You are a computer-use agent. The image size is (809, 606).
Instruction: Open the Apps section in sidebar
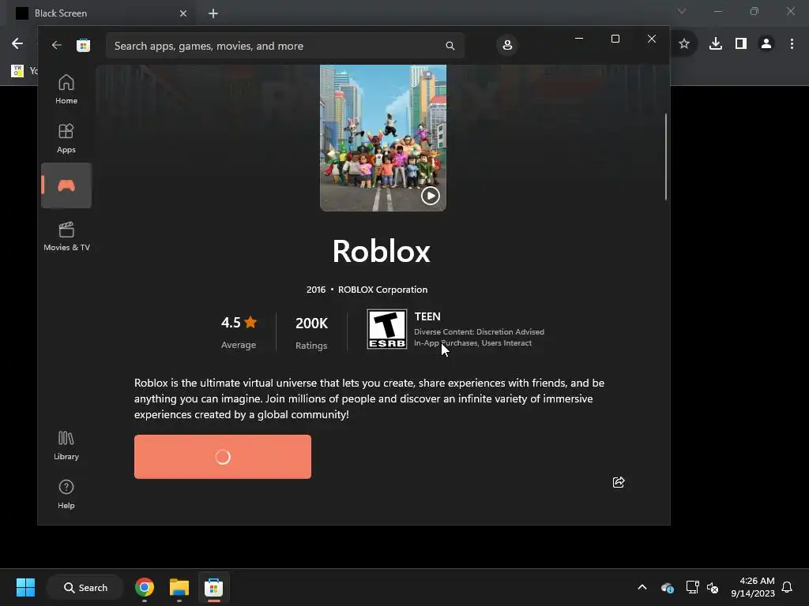[66, 139]
